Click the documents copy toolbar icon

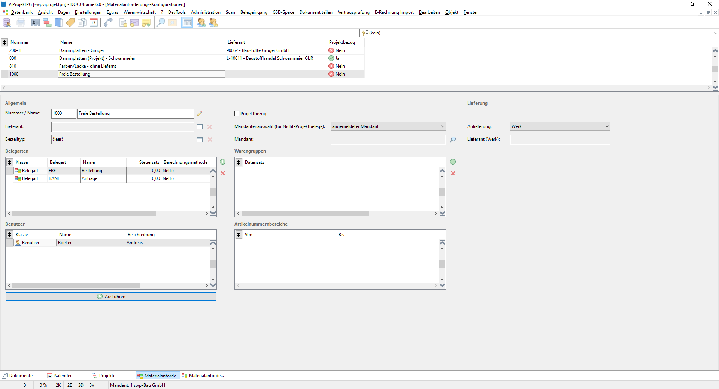coord(82,23)
